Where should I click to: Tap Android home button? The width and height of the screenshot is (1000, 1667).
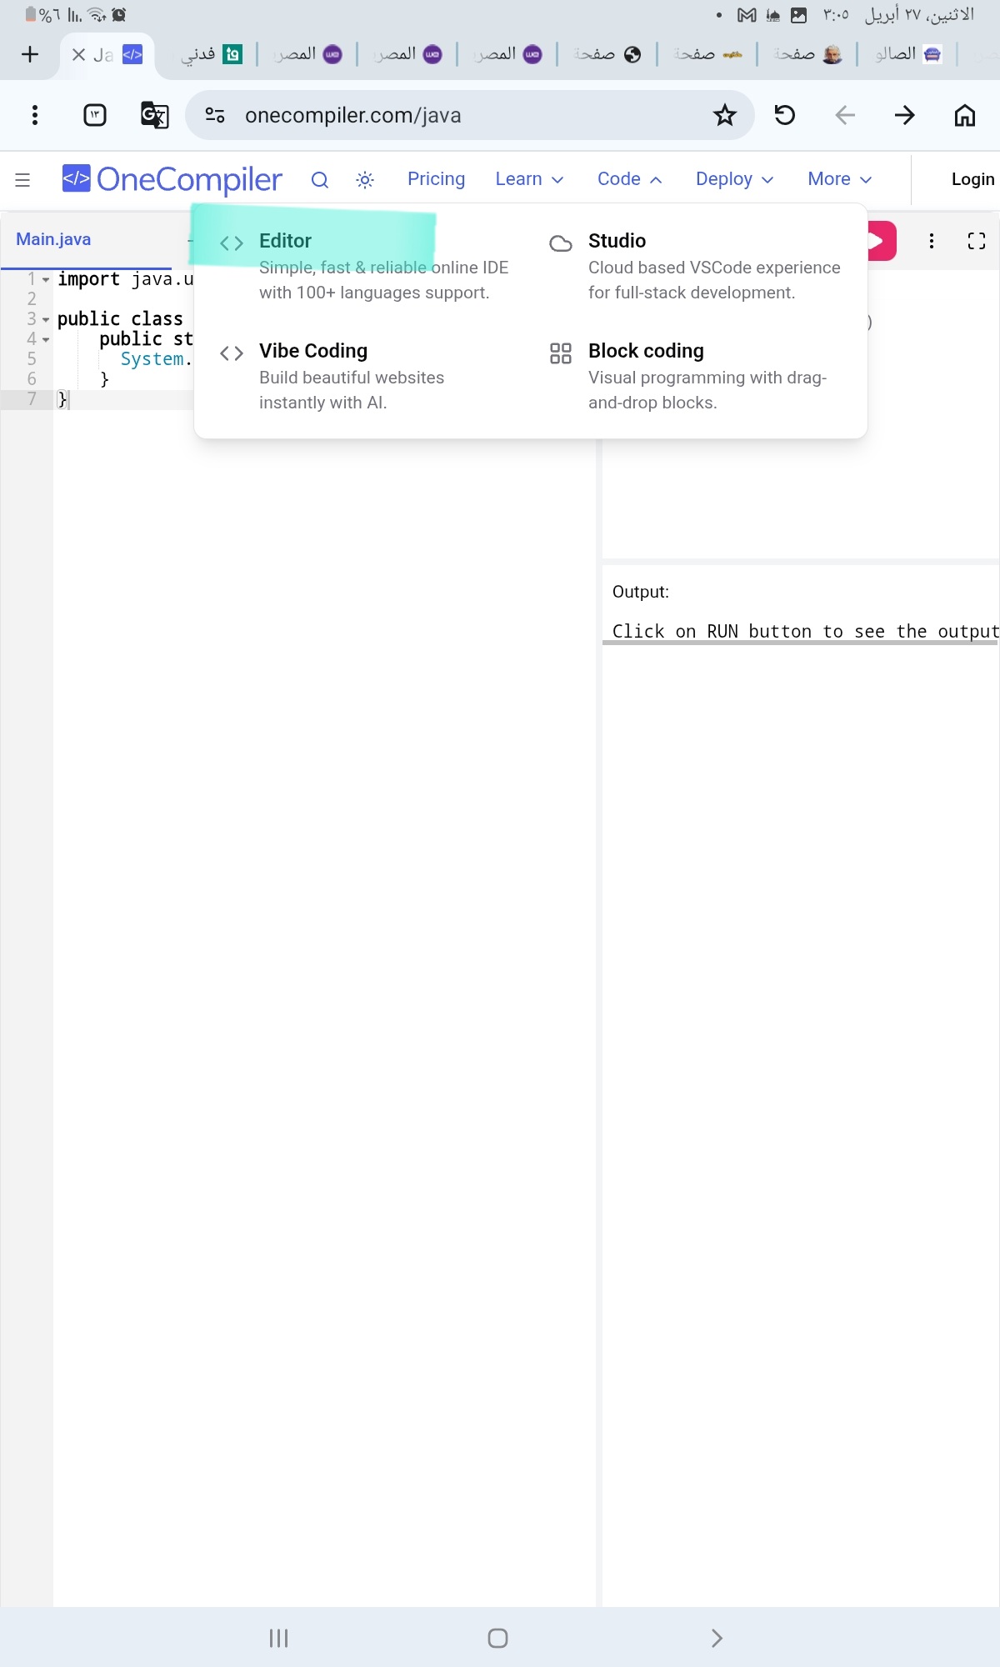tap(498, 1638)
